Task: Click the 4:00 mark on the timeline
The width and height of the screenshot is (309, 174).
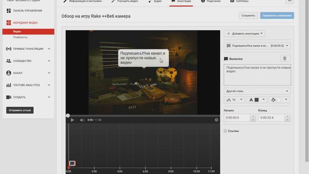Action: pos(120,171)
